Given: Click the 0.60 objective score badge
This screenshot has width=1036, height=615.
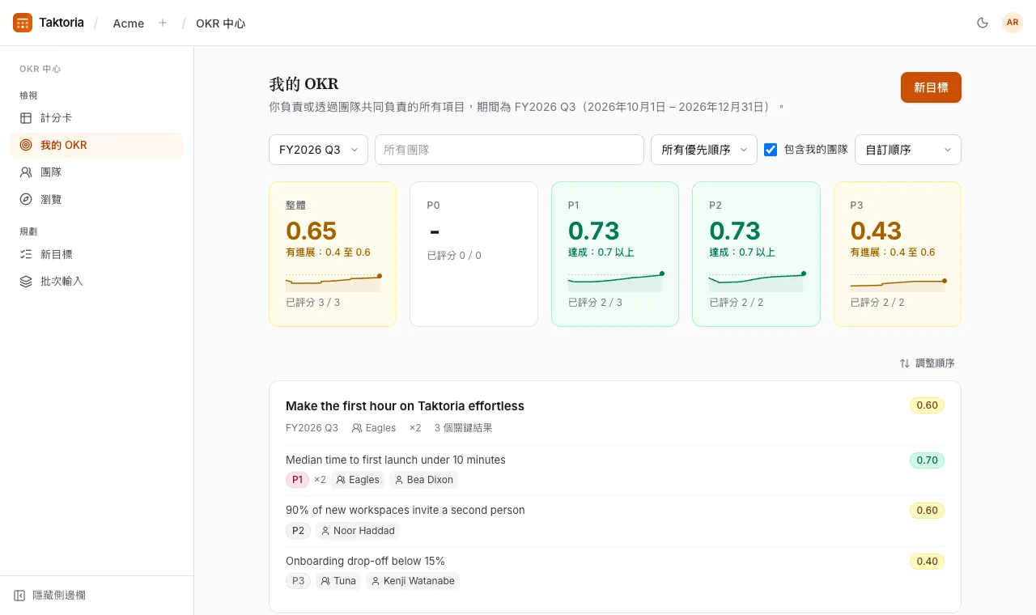Looking at the screenshot, I should [x=927, y=405].
